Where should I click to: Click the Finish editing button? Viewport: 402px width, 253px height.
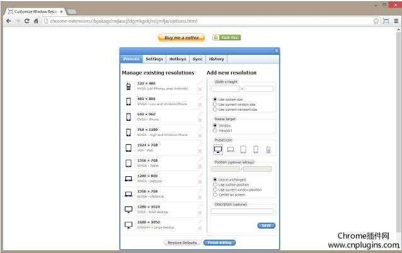220,242
